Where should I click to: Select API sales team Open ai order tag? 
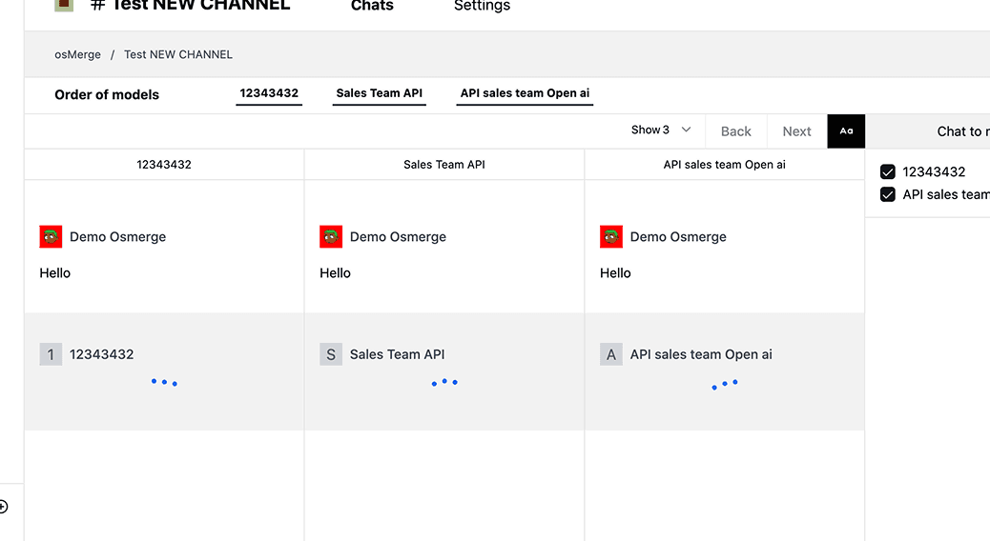(x=525, y=93)
